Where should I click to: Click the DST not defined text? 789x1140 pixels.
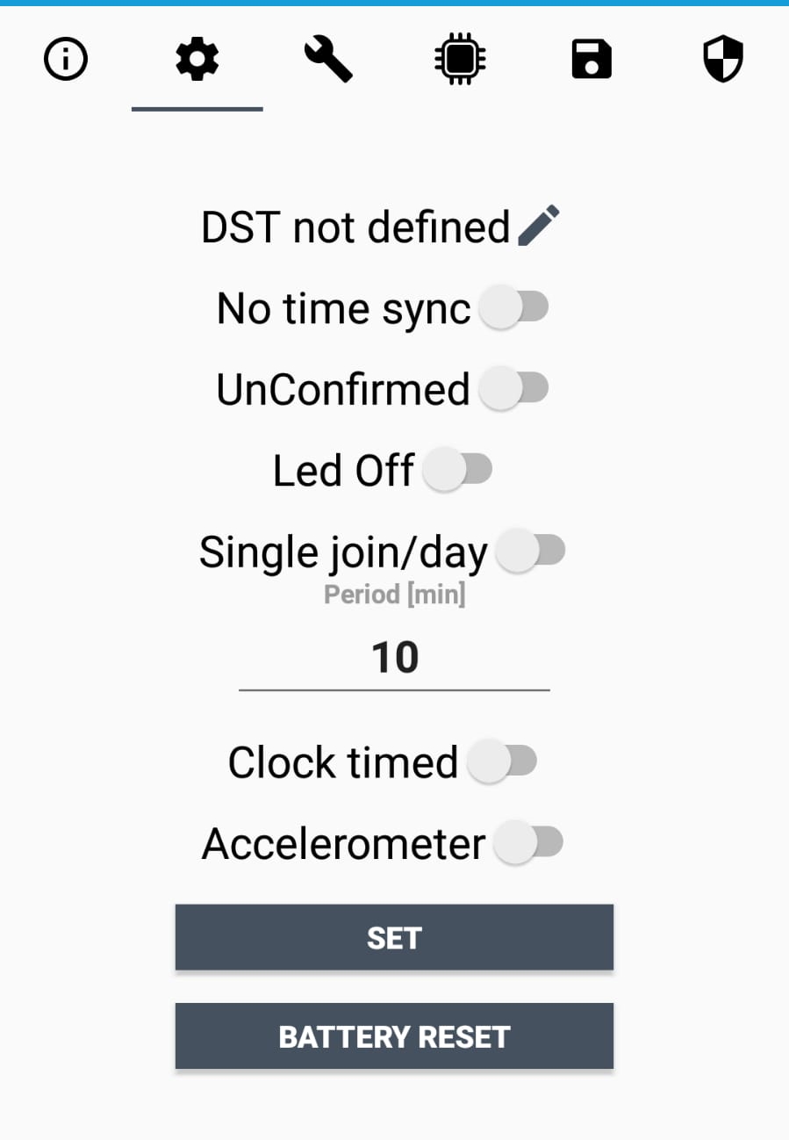pyautogui.click(x=355, y=227)
